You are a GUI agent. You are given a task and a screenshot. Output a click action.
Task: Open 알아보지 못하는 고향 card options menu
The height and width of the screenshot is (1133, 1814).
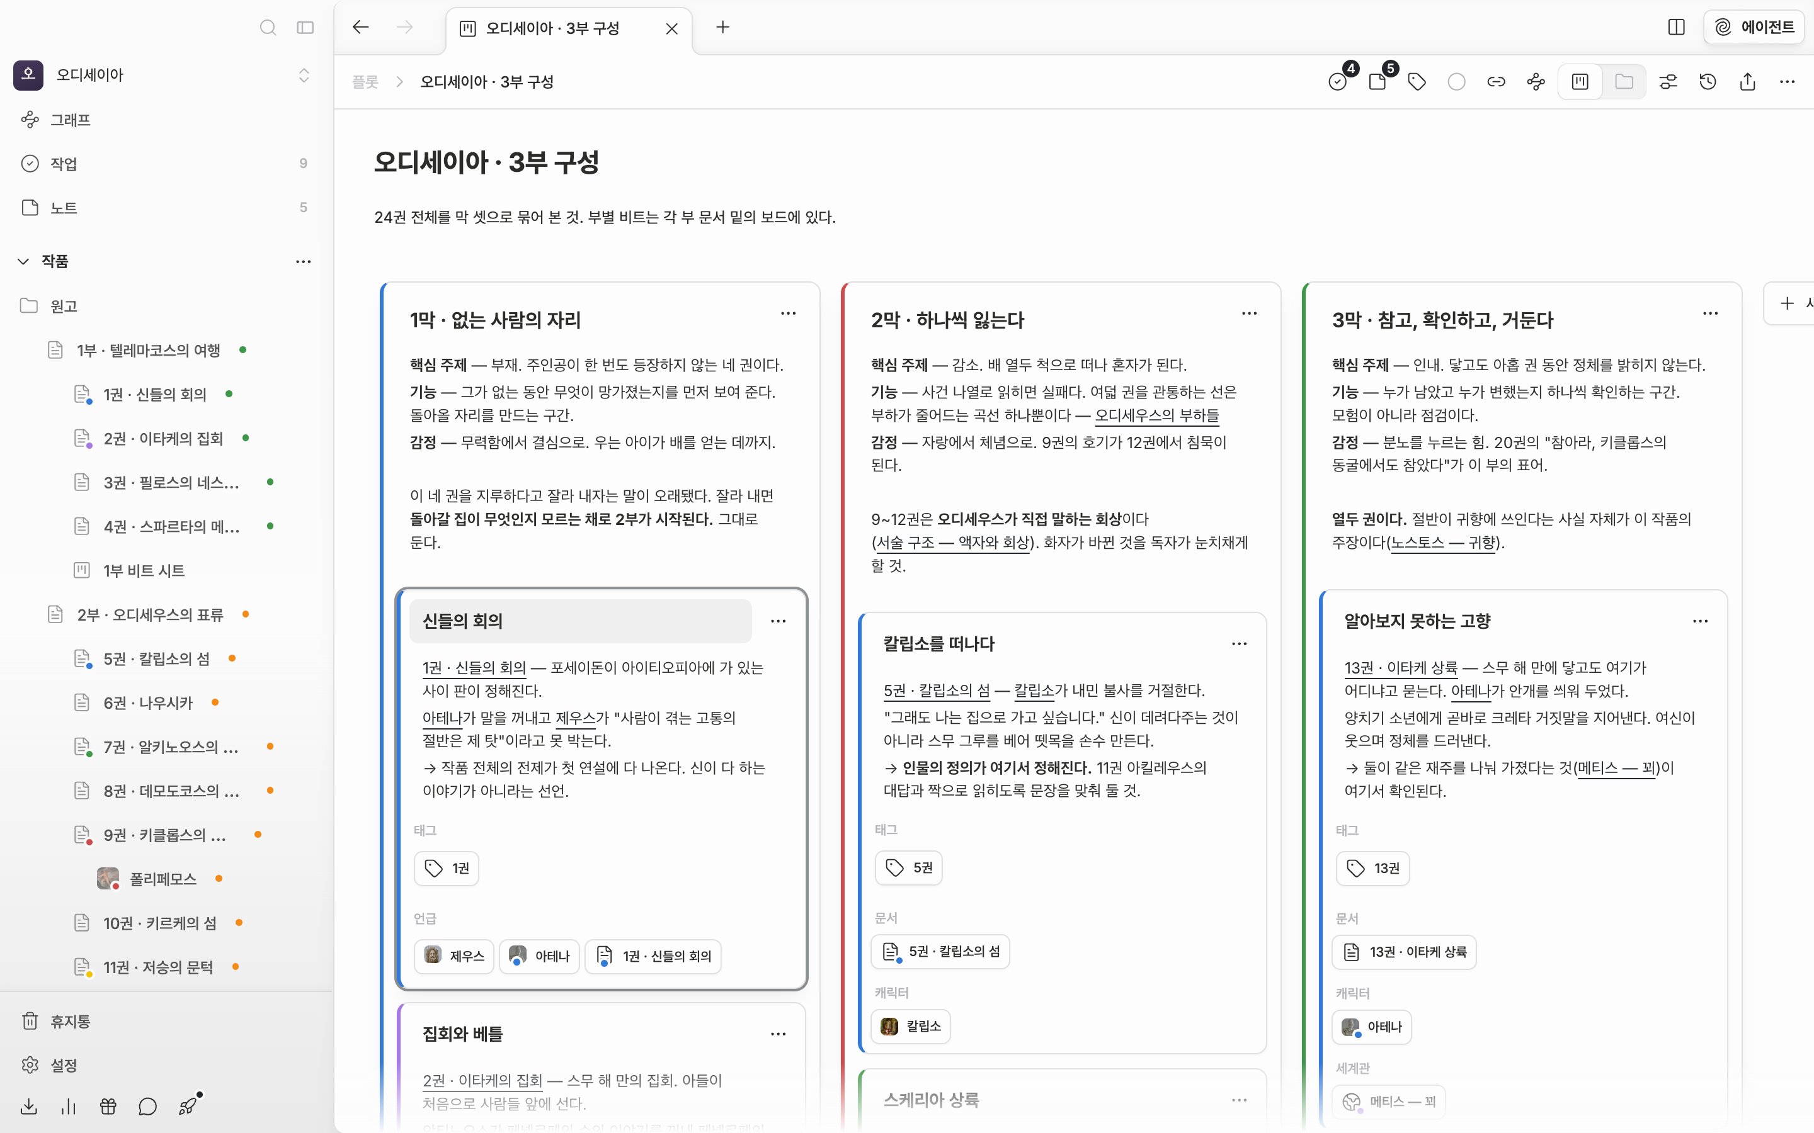point(1700,621)
